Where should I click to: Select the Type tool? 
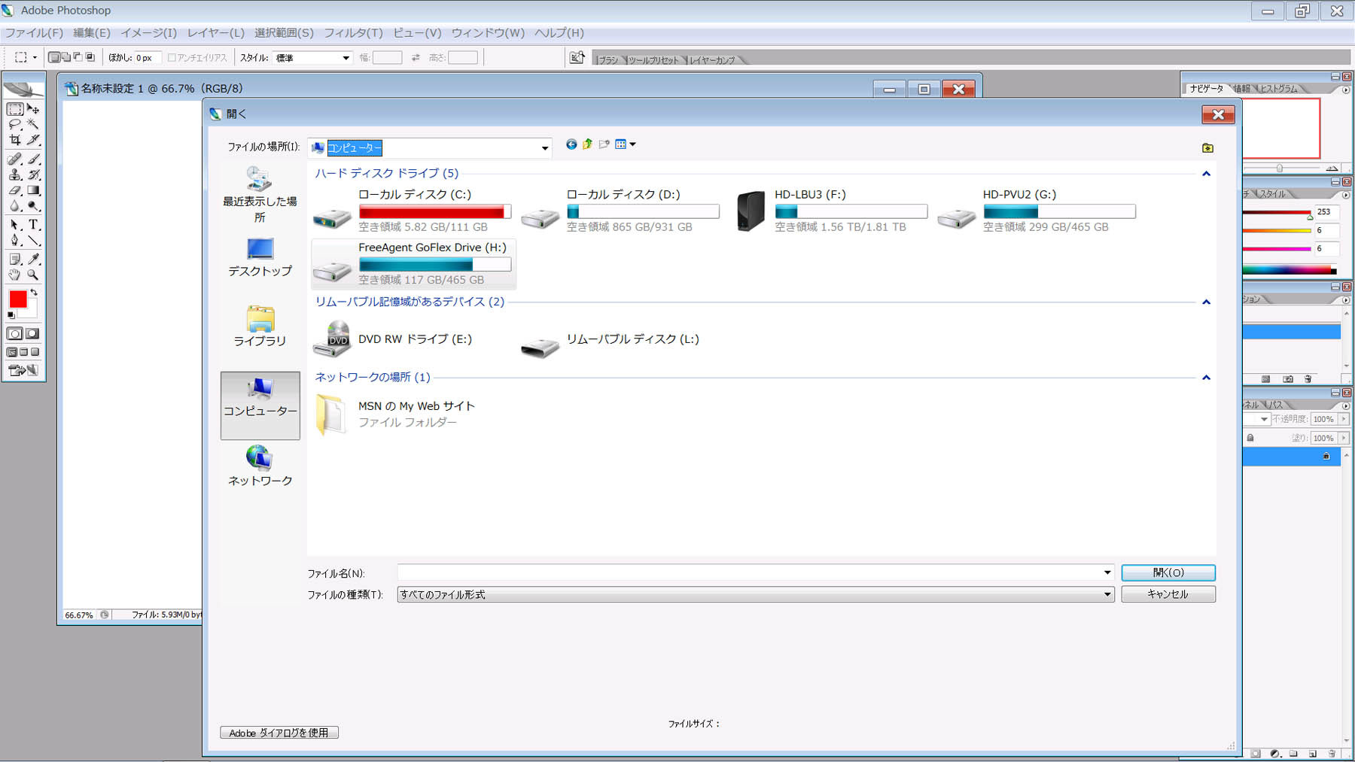coord(33,225)
